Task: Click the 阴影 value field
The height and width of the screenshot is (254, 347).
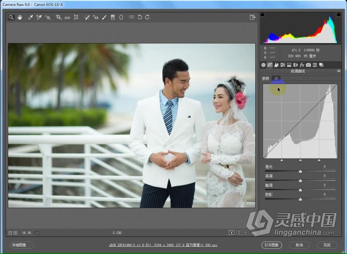Action: click(x=324, y=195)
